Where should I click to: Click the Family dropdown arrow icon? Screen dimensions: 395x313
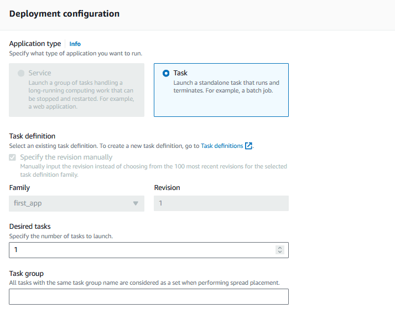pos(136,203)
